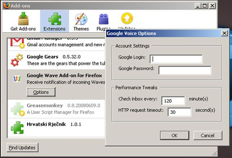Screen dimensions: 232x158
Task: Click 'Gmail accounts management' description text
Action: [66, 45]
